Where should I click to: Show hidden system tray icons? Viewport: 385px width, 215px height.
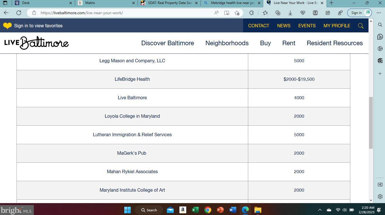click(x=320, y=210)
